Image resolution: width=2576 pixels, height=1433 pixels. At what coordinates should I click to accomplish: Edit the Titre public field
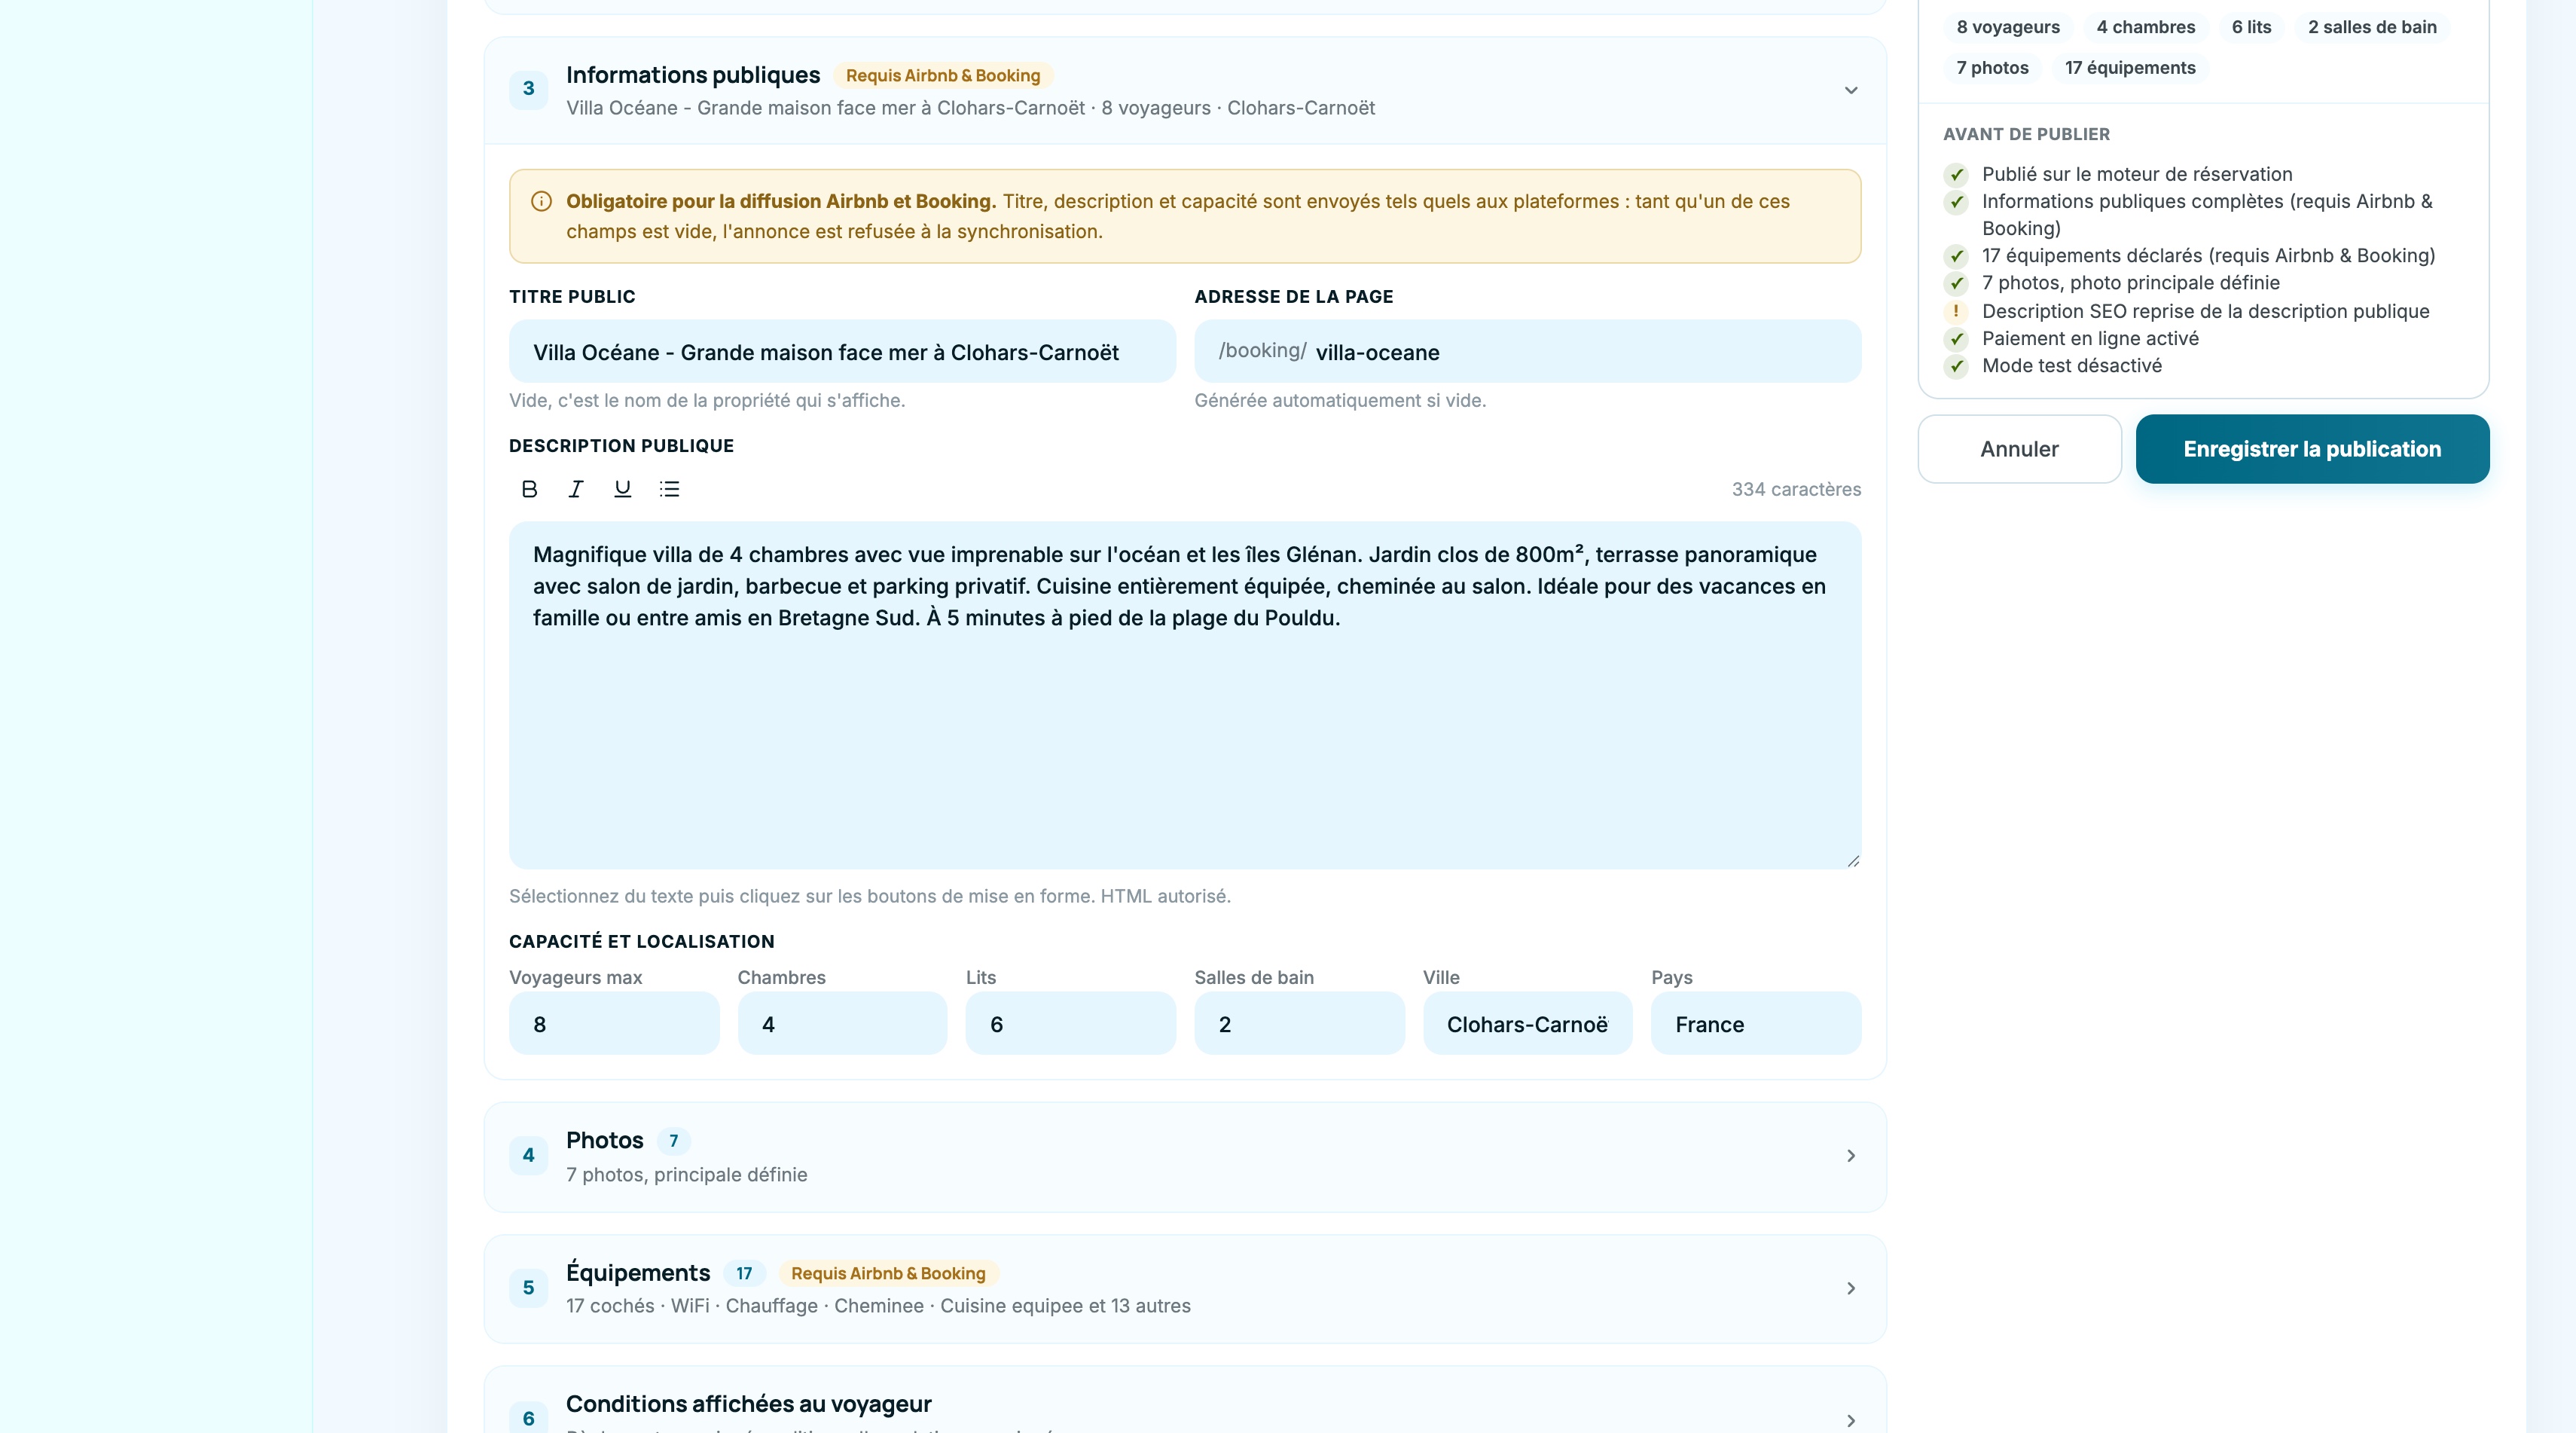(842, 352)
